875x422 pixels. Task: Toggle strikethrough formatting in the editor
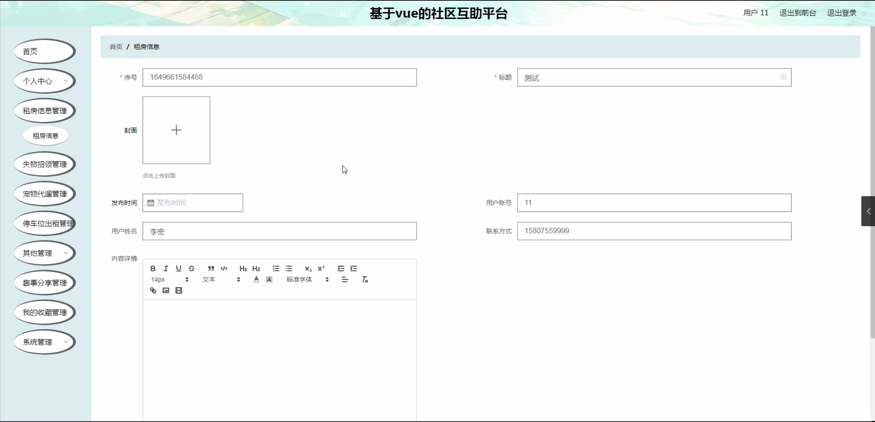tap(192, 269)
